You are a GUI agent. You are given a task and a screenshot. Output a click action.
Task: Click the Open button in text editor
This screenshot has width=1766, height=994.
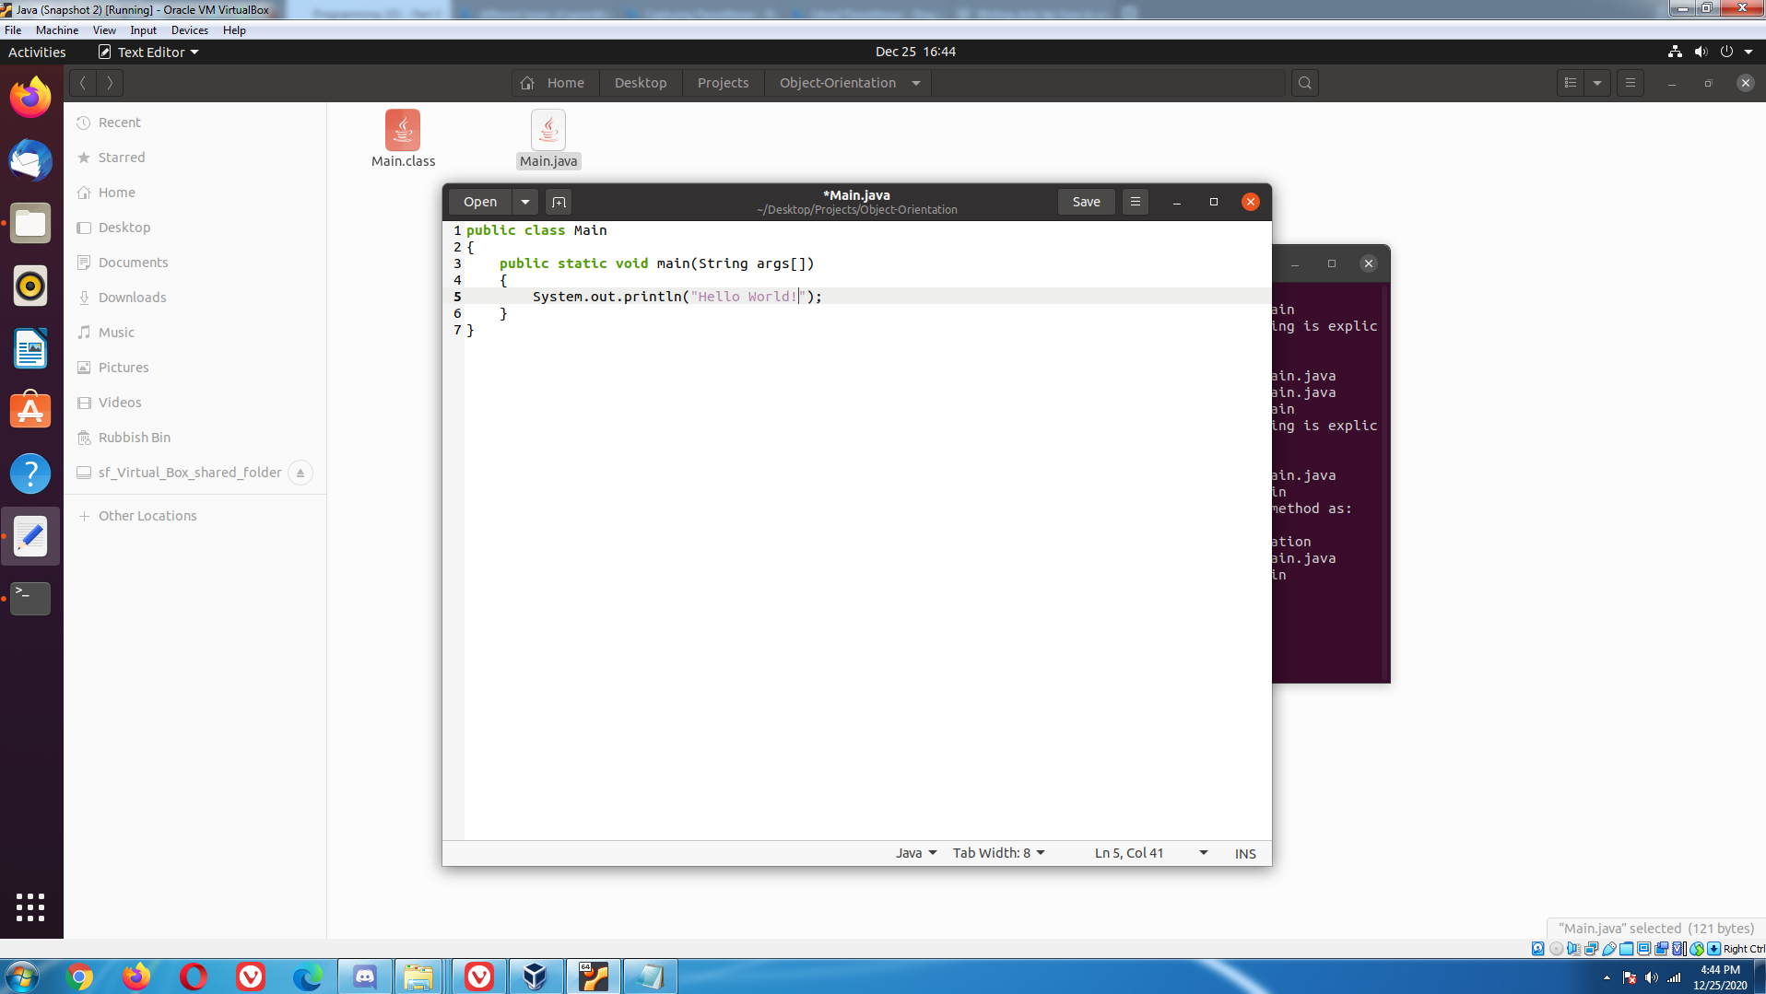point(480,202)
